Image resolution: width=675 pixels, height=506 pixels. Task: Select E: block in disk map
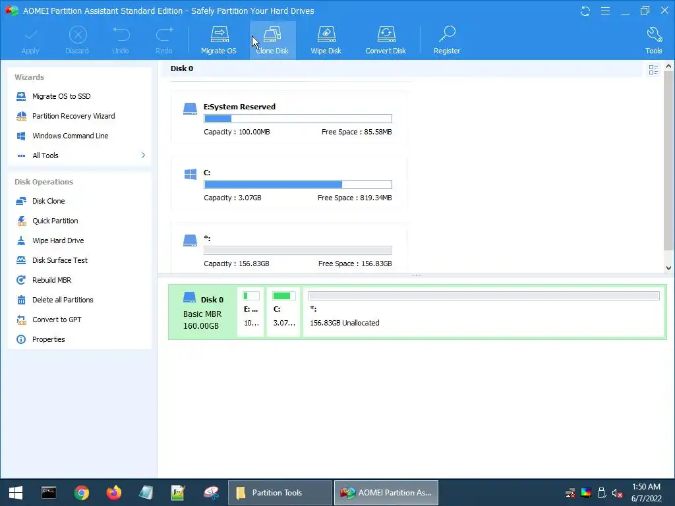tap(250, 312)
